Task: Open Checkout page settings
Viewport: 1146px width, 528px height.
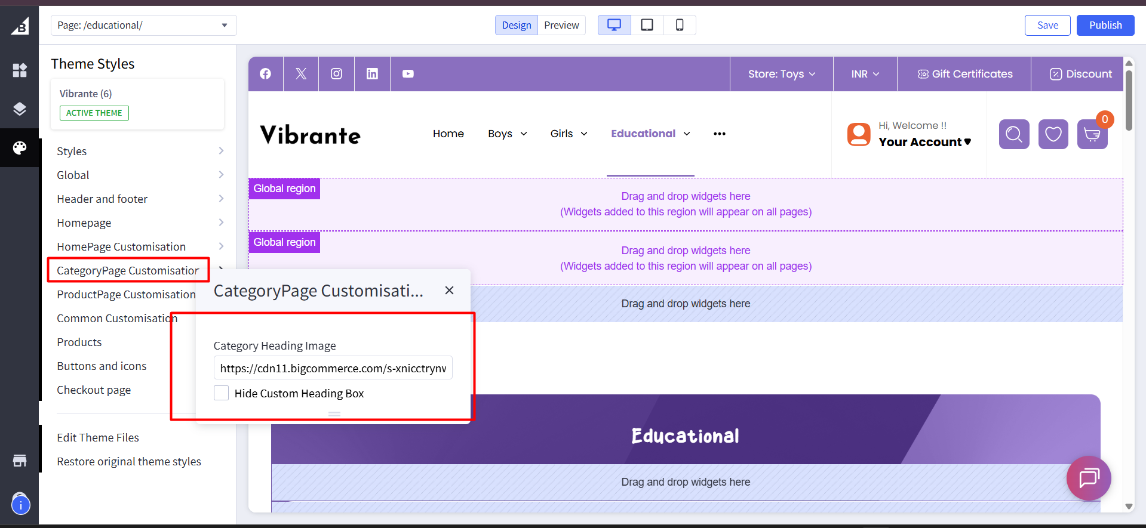Action: coord(94,390)
